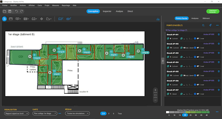
Task: Open project file with the folder icon
Action: pos(5,11)
